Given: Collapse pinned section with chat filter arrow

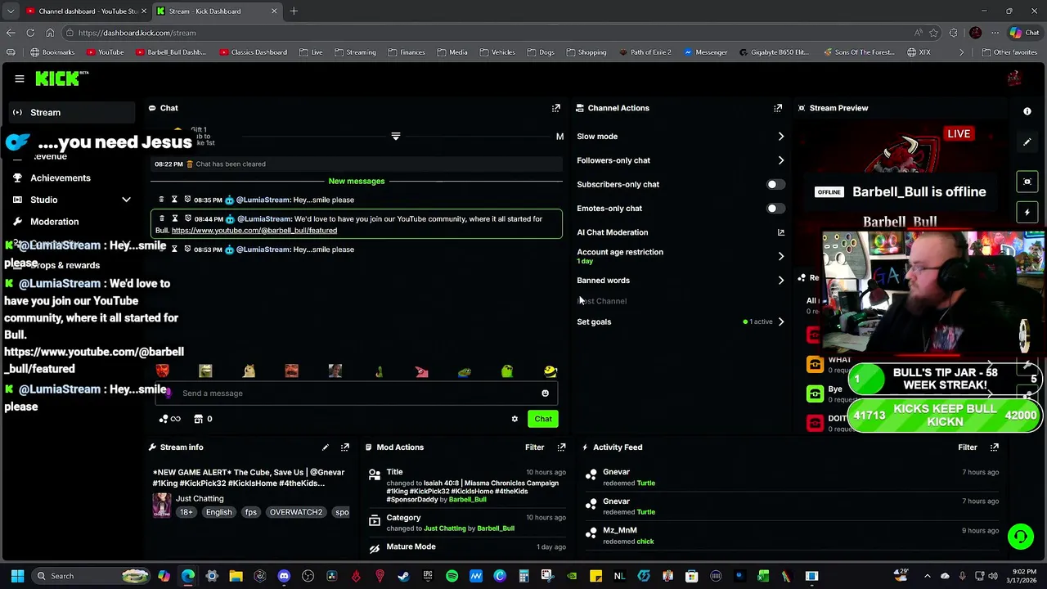Looking at the screenshot, I should [396, 137].
